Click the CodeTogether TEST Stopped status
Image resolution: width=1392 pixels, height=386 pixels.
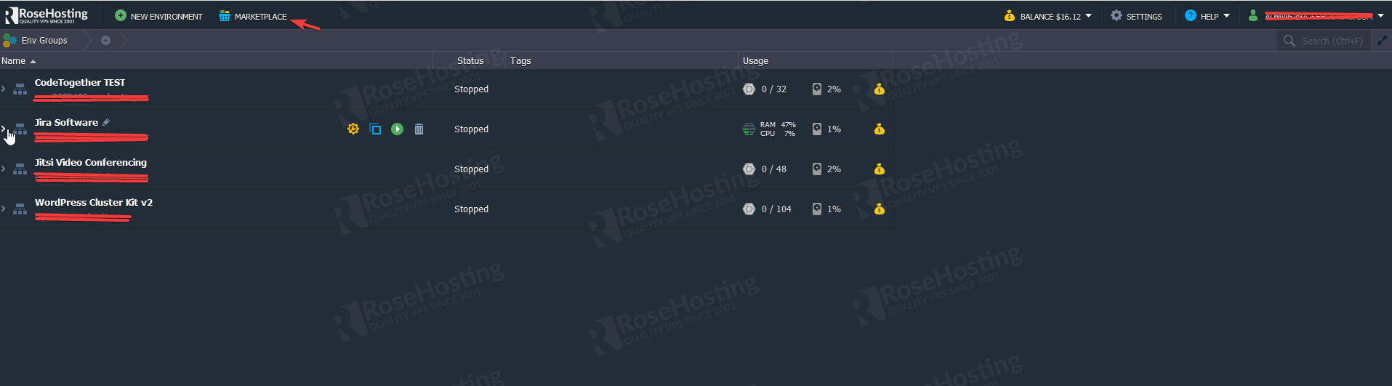coord(471,89)
